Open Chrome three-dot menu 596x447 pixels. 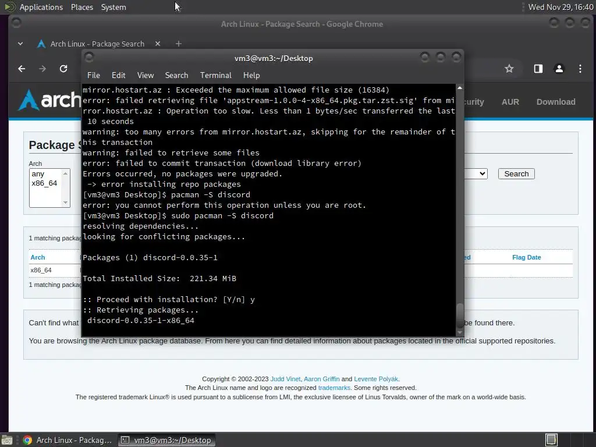pos(580,69)
